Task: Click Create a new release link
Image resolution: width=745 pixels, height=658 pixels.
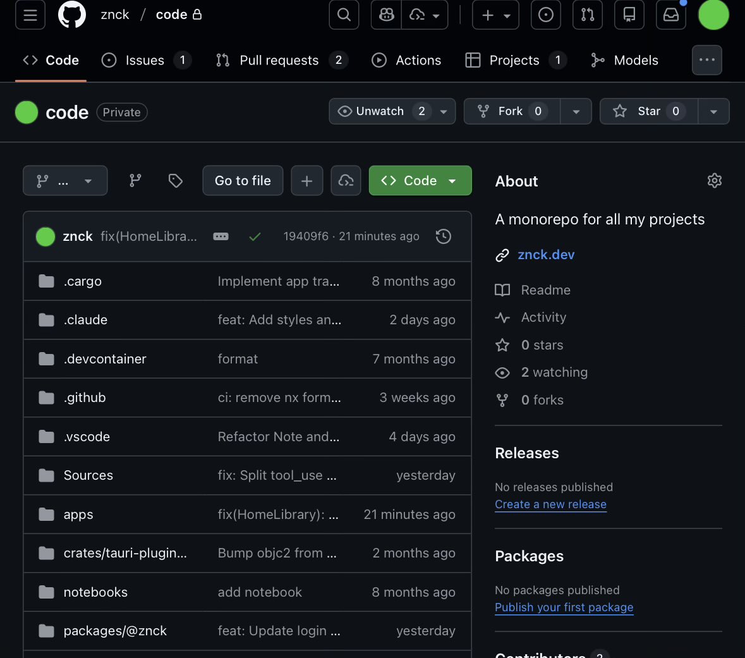Action: coord(550,504)
